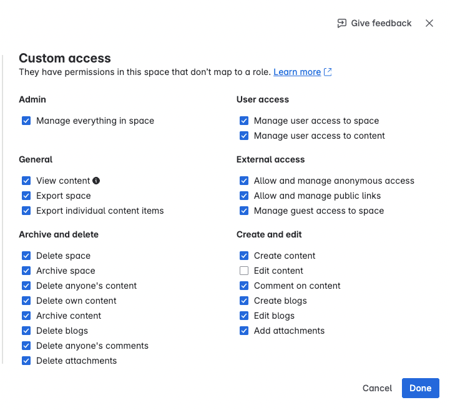
Task: Uncheck Delete space permission
Action: pos(26,256)
